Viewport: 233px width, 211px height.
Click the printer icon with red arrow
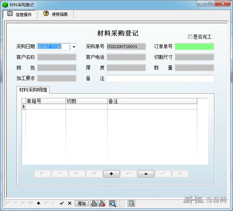tap(102, 203)
